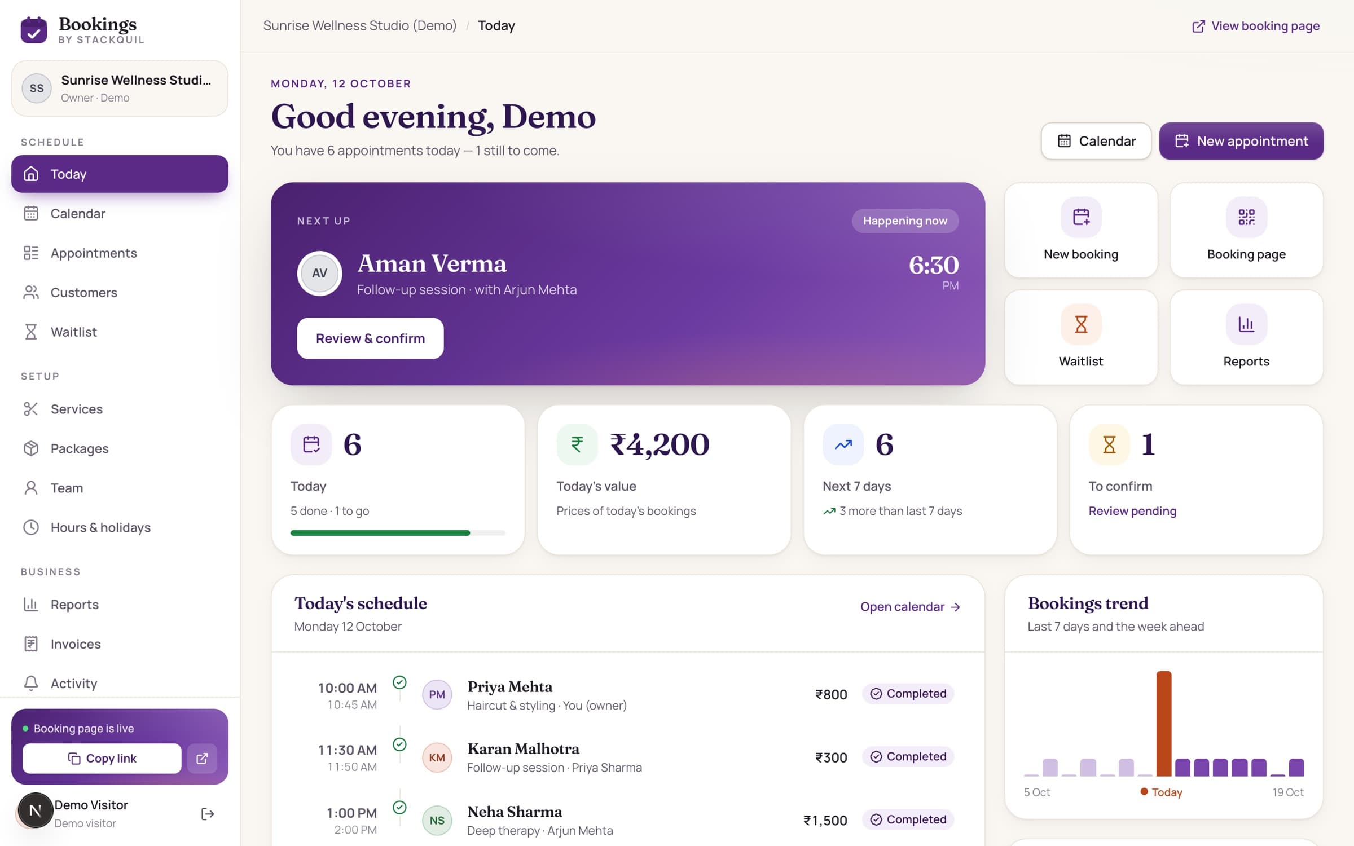The image size is (1354, 846).
Task: Click the SS workspace avatar
Action: pos(37,89)
